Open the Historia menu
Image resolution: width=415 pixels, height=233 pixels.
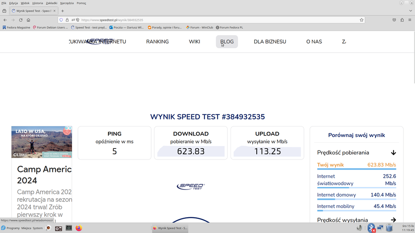(x=37, y=3)
